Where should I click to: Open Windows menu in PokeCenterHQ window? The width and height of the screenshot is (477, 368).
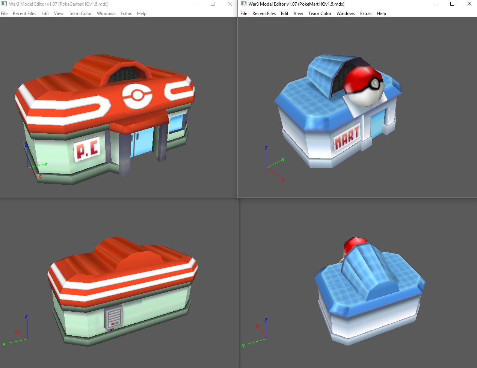point(106,14)
